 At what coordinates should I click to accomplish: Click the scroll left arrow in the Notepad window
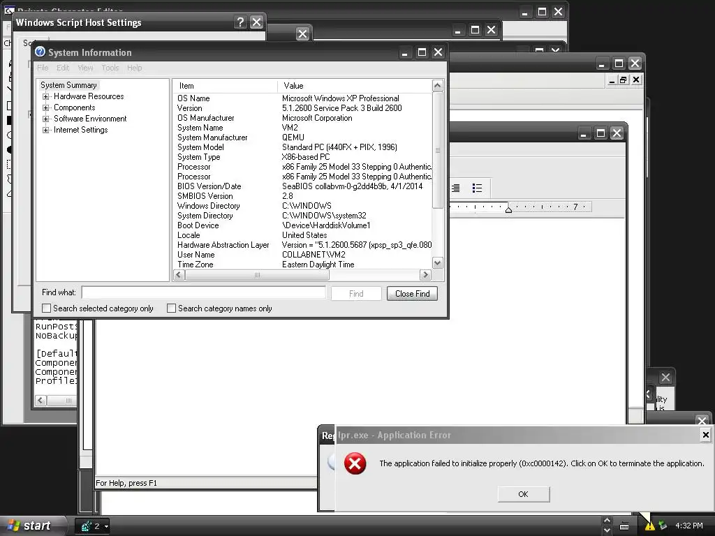(40, 400)
